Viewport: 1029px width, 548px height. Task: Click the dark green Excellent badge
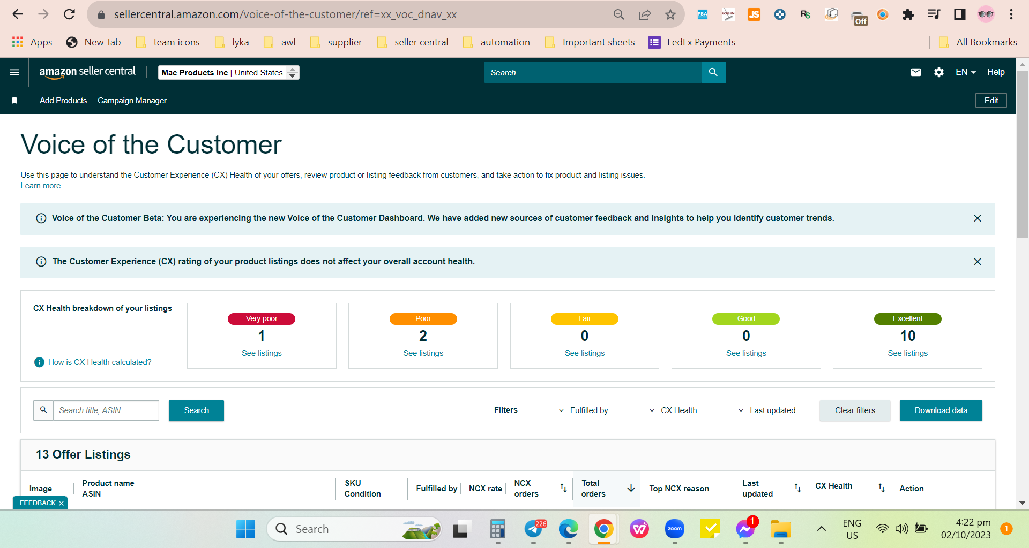[x=908, y=319]
